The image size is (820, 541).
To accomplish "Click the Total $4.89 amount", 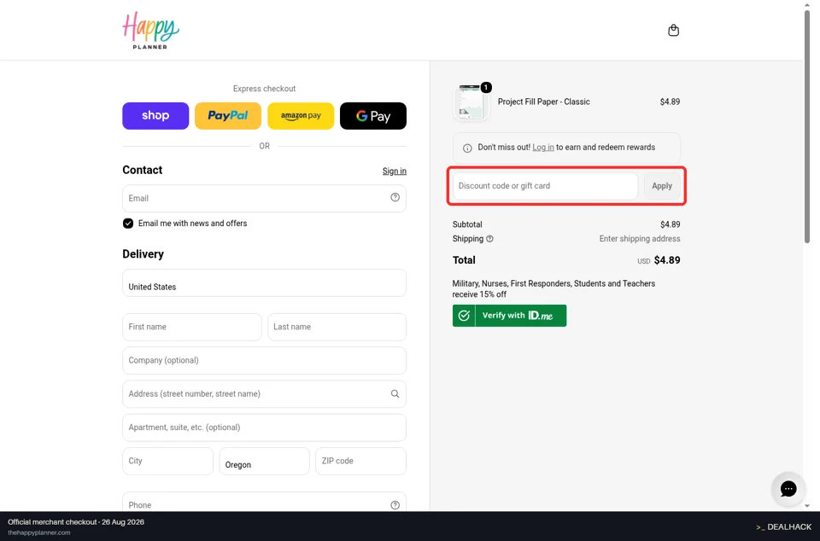I will (667, 260).
